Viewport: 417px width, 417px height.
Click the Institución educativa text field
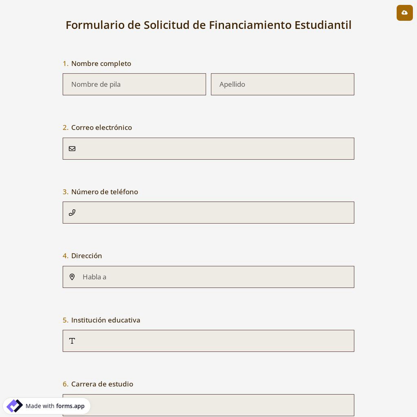[x=208, y=341]
